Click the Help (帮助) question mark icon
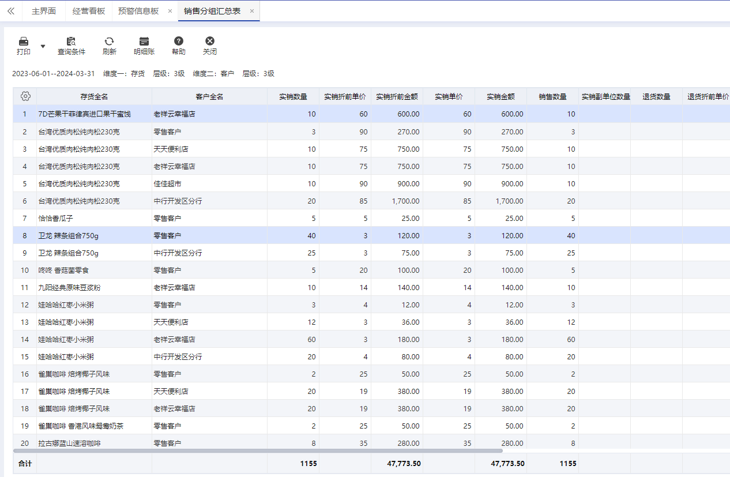Image resolution: width=730 pixels, height=477 pixels. 179,42
